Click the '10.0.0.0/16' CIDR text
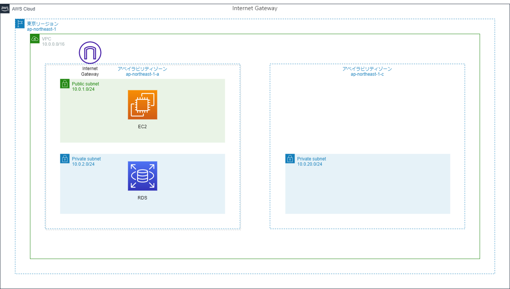 click(53, 44)
